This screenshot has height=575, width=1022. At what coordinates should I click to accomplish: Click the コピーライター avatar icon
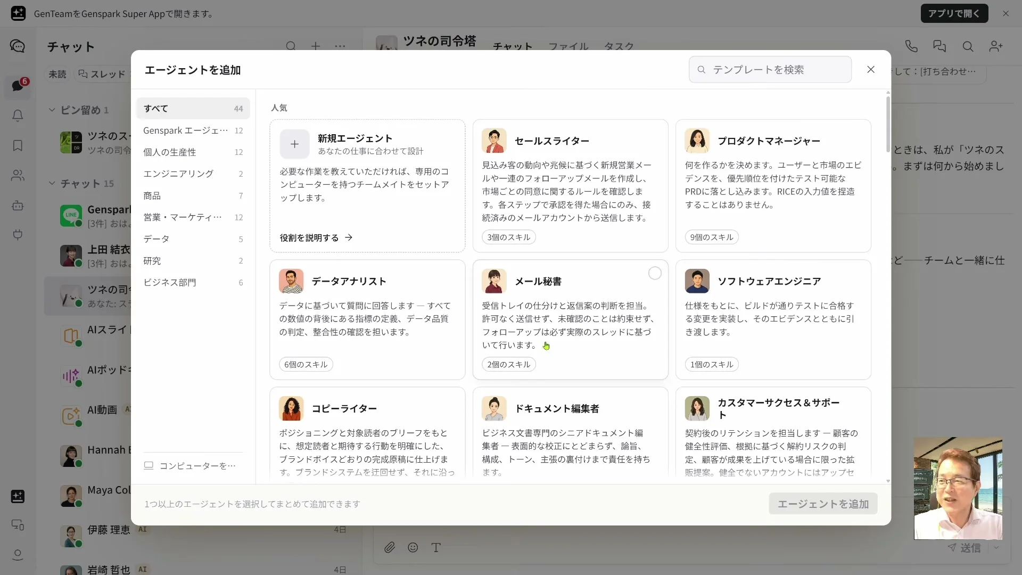pyautogui.click(x=291, y=408)
